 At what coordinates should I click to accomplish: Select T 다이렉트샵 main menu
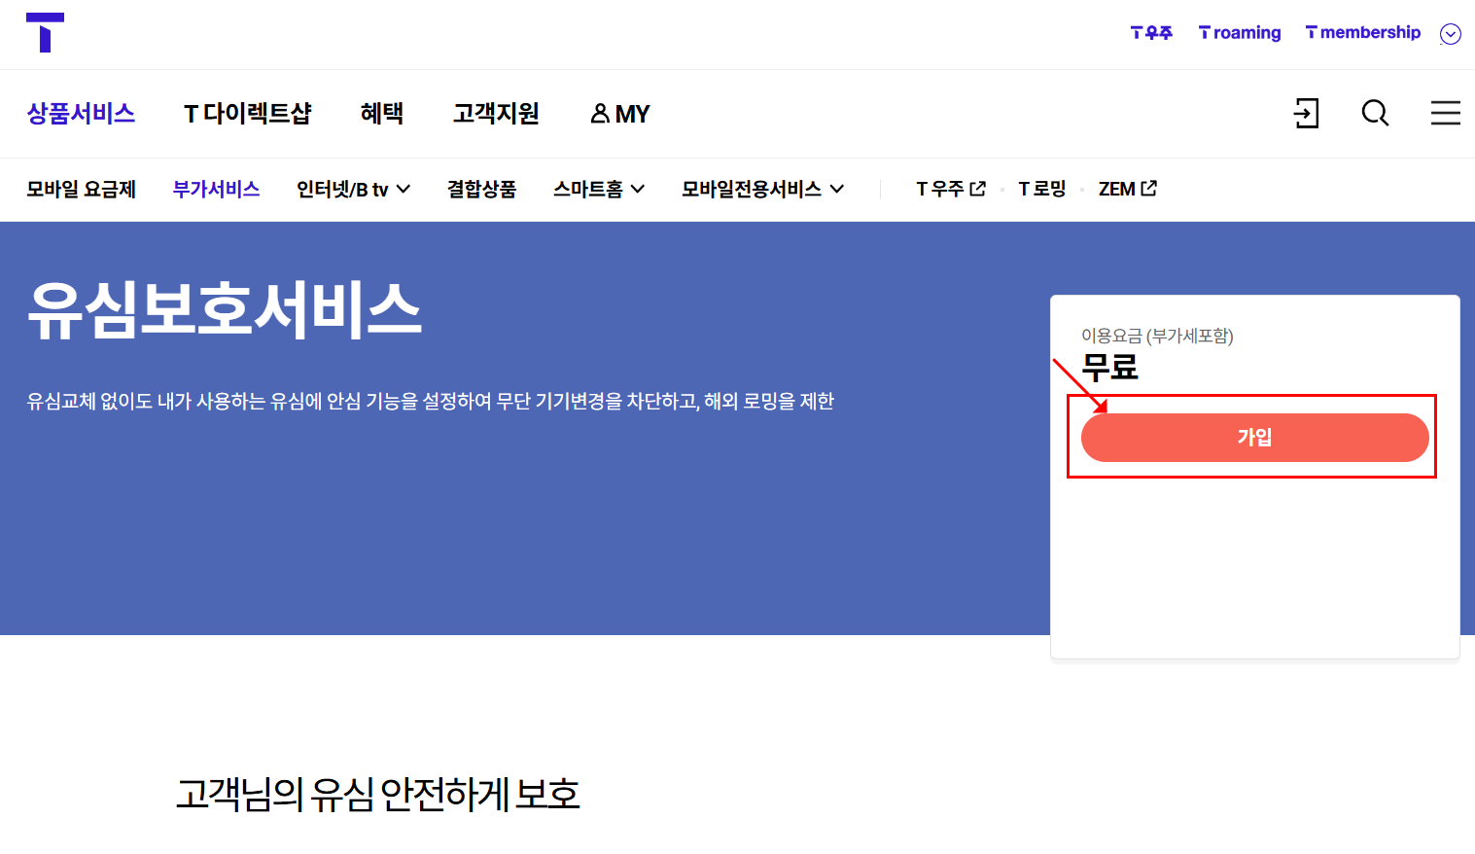tap(248, 114)
